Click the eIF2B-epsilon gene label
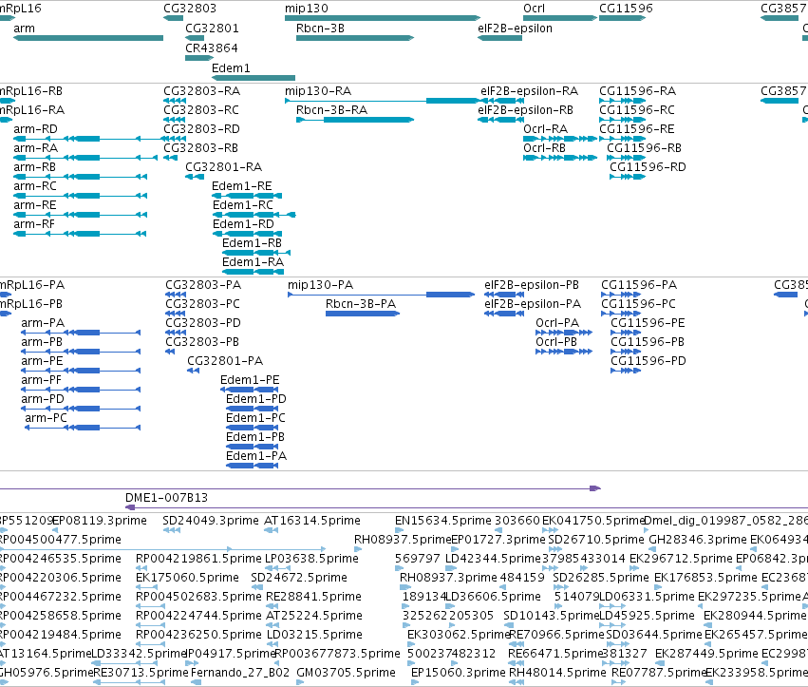Image resolution: width=808 pixels, height=687 pixels. [x=515, y=29]
